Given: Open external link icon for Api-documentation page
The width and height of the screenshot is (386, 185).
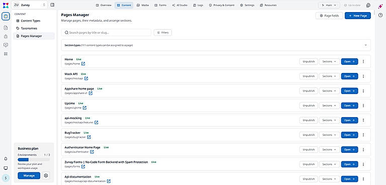Looking at the screenshot, I should tap(109, 181).
